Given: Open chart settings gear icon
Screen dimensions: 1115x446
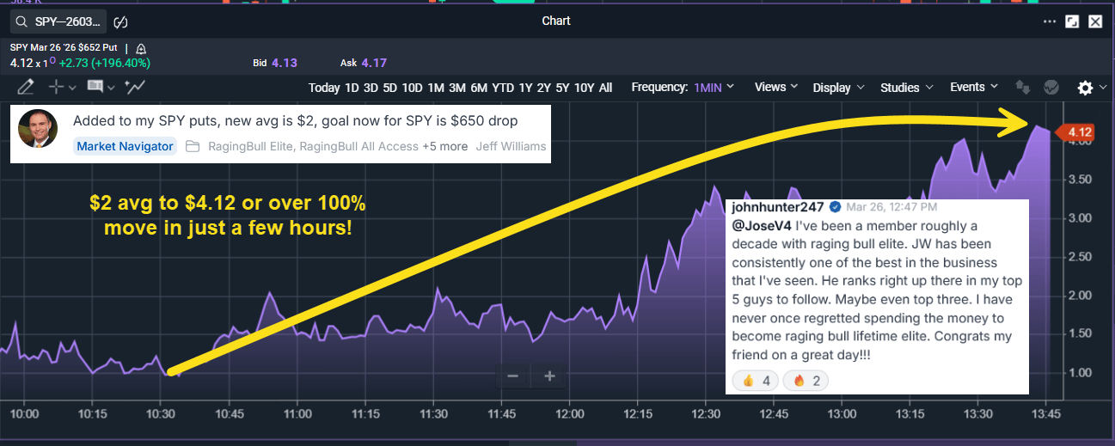Looking at the screenshot, I should coord(1085,88).
